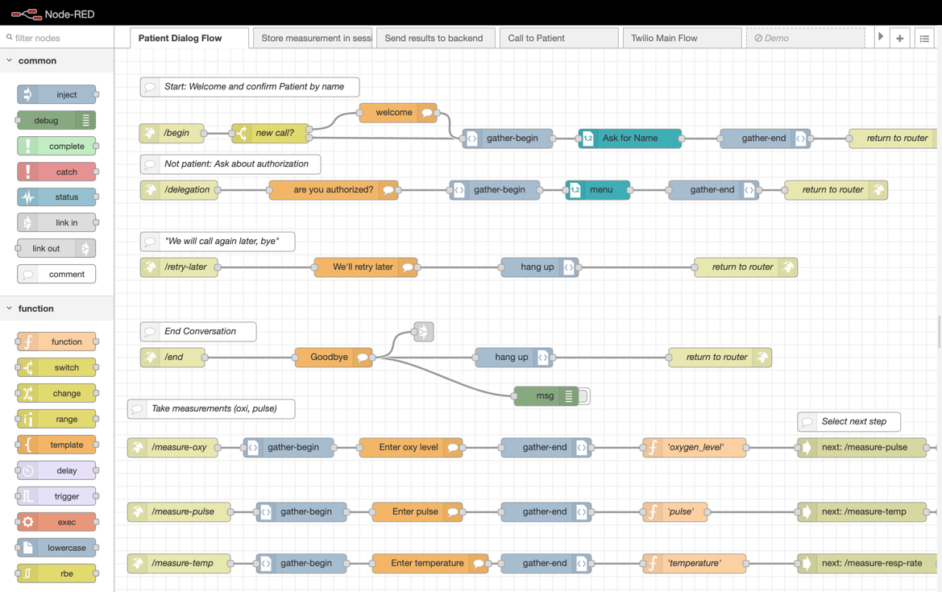Show more tabs with right arrow

coord(880,37)
